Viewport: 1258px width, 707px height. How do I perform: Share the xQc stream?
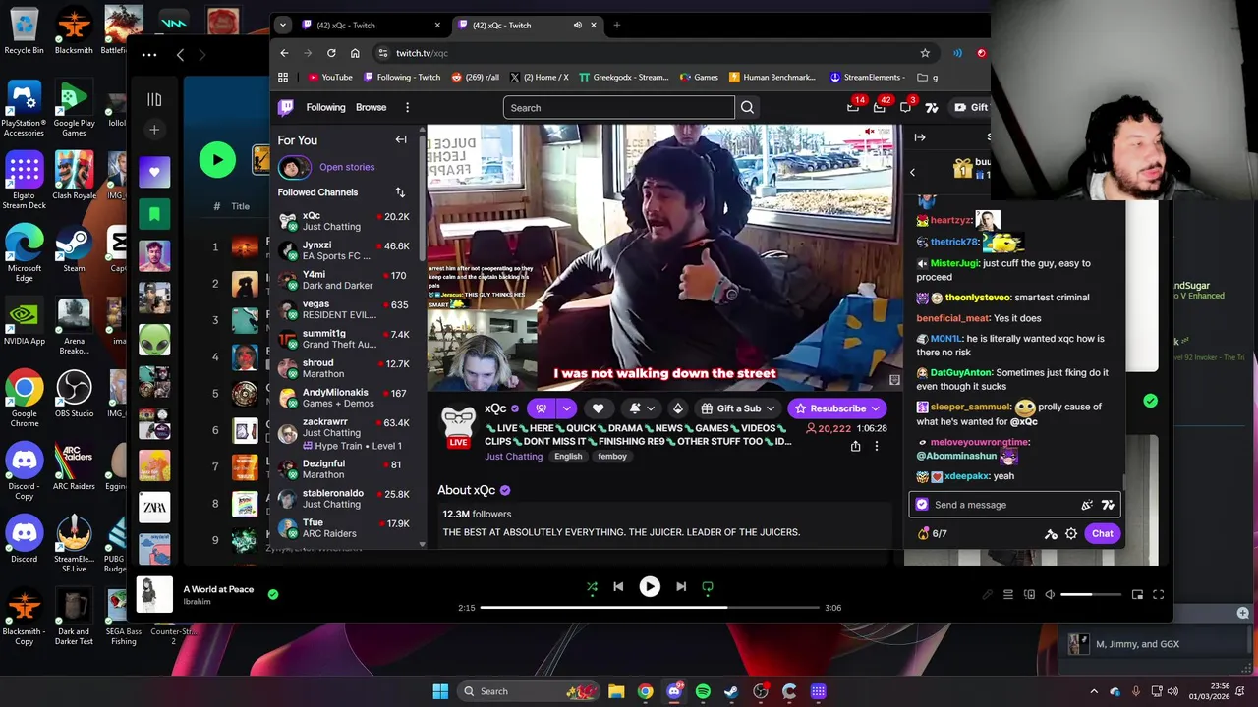tap(855, 446)
